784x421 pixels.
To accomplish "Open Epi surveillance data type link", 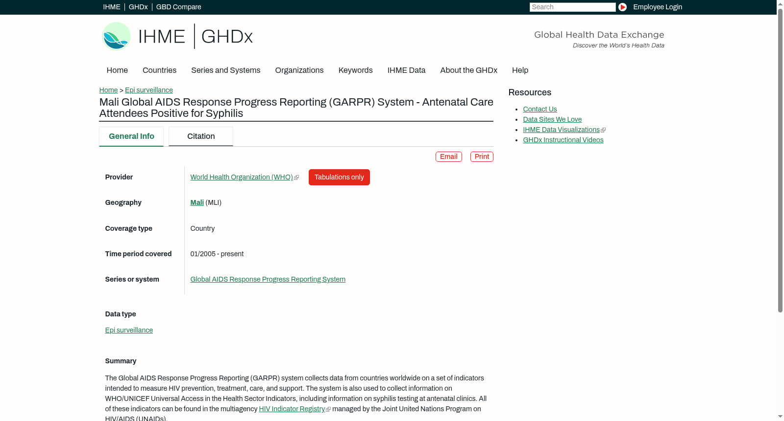I will click(129, 330).
